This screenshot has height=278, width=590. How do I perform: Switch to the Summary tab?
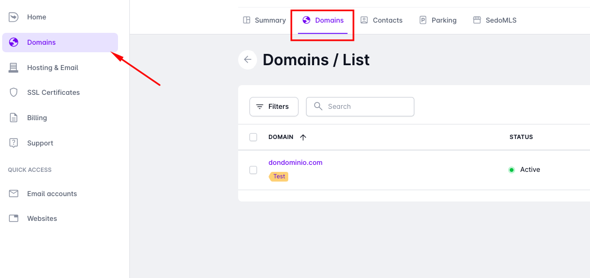(265, 20)
